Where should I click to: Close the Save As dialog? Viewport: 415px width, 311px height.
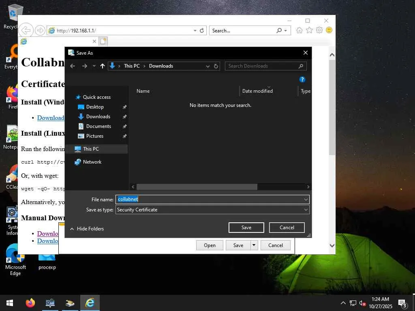[x=306, y=53]
